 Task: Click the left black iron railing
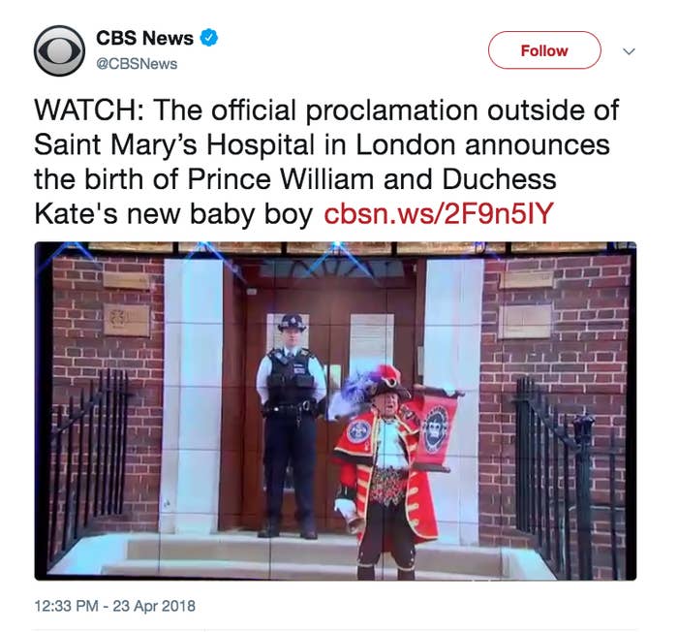(90, 463)
